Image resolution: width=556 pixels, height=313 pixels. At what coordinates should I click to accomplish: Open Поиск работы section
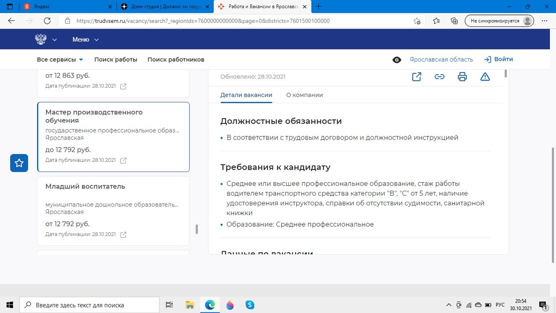pos(116,59)
